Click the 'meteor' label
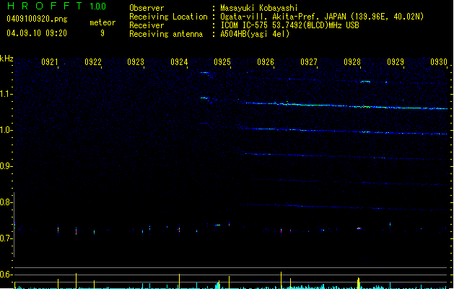This screenshot has width=454, height=289. (x=102, y=22)
